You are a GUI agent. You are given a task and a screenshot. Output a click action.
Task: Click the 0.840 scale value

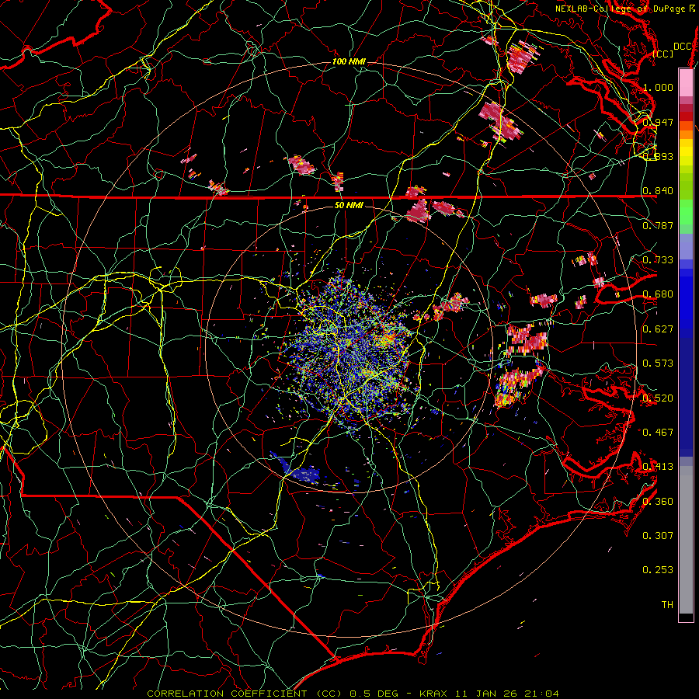coord(658,191)
